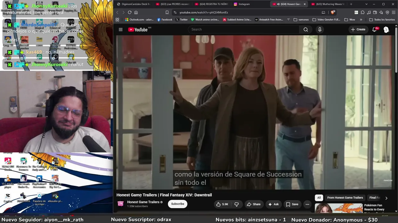Open YouTube notifications bell
398x223 pixels.
pos(375,29)
